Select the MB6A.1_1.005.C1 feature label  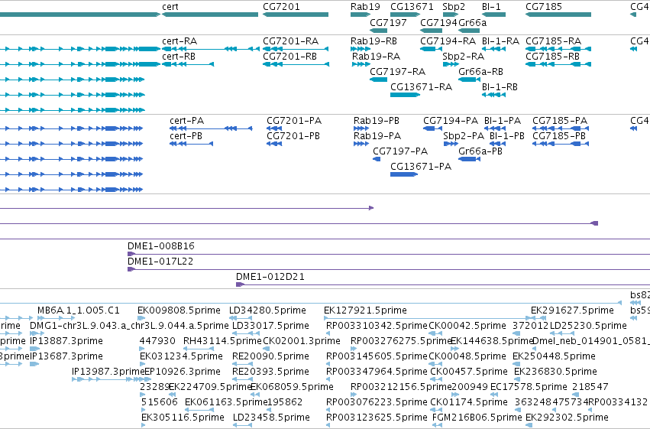click(79, 310)
